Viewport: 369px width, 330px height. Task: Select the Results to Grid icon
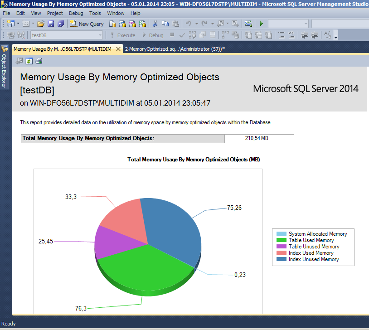258,35
